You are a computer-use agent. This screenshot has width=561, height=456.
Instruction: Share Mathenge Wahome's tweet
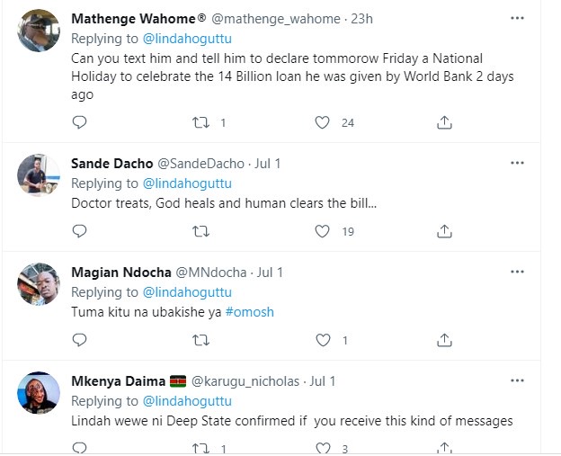pos(444,122)
